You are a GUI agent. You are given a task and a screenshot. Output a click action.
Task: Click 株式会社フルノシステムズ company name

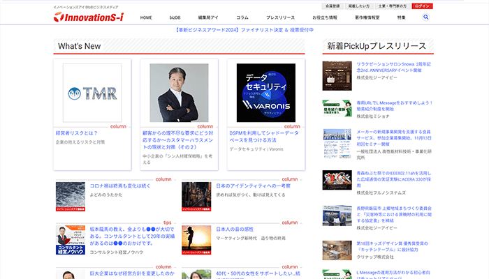(381, 193)
